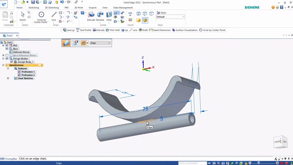Collapse the Design Bodies node
293x165 pixels.
(x=3, y=58)
